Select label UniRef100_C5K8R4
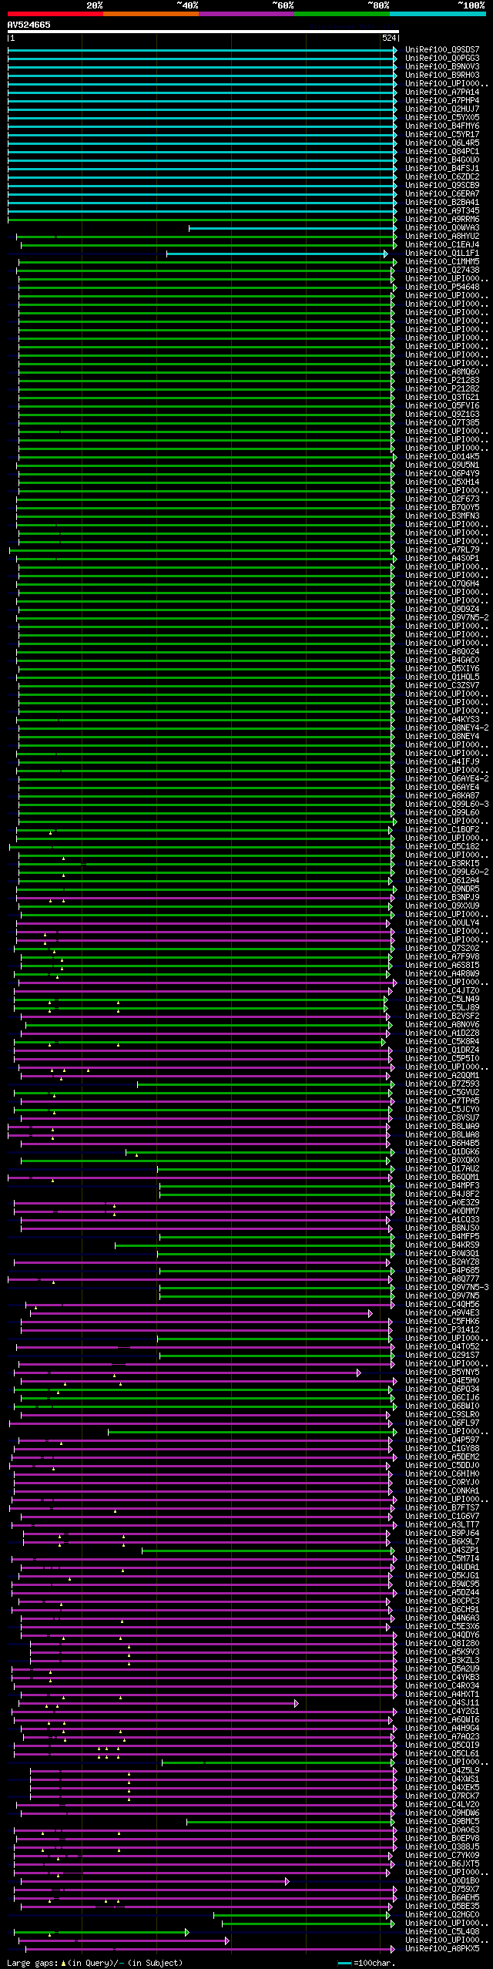Screen dimensions: 493x1969 click(x=442, y=1042)
